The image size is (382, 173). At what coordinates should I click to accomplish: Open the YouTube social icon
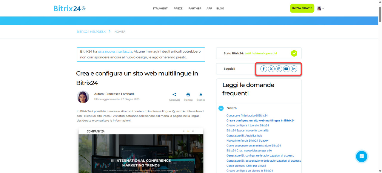click(286, 69)
